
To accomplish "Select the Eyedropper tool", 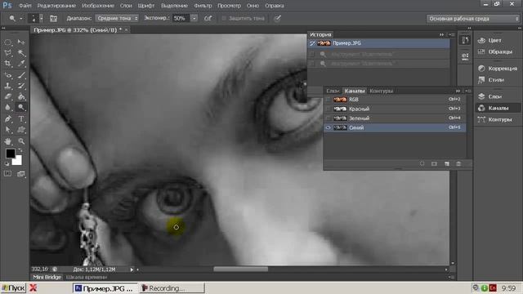I will click(x=21, y=64).
